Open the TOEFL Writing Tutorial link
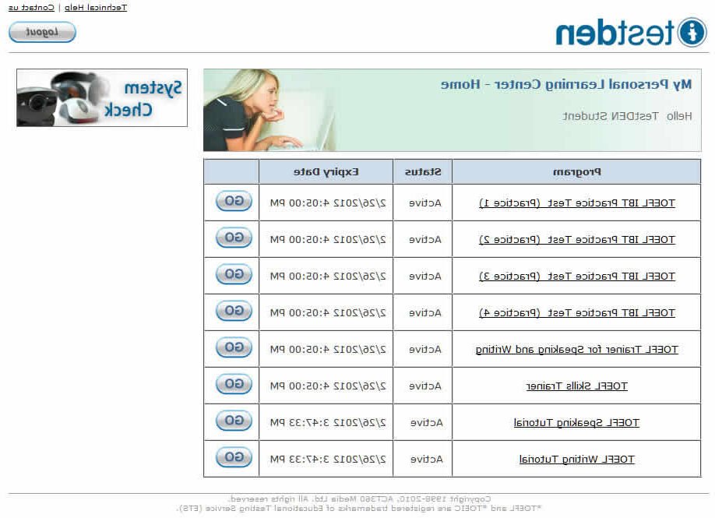Viewport: 715px width, 518px height. [576, 459]
